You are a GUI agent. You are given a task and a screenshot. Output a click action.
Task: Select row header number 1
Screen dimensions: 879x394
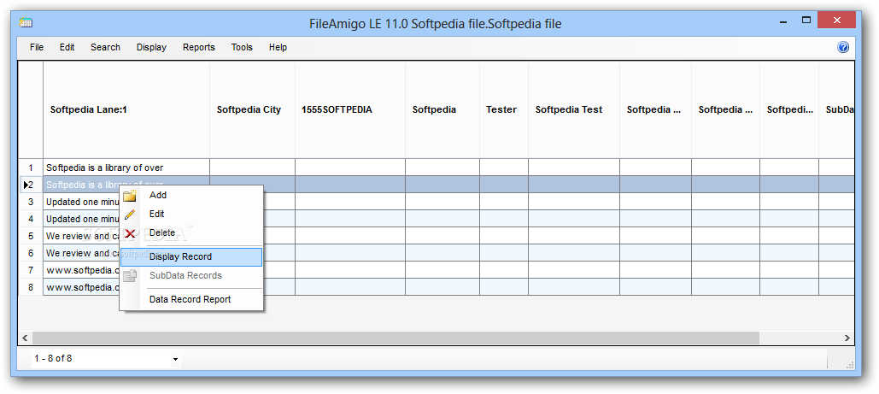(31, 168)
